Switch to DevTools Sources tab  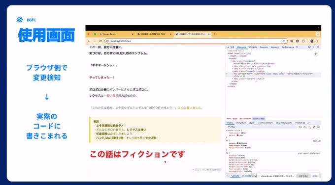pyautogui.click(x=264, y=47)
